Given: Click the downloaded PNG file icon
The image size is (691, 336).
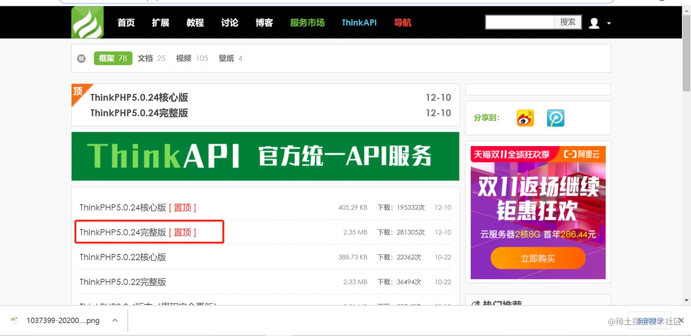Looking at the screenshot, I should 15,320.
